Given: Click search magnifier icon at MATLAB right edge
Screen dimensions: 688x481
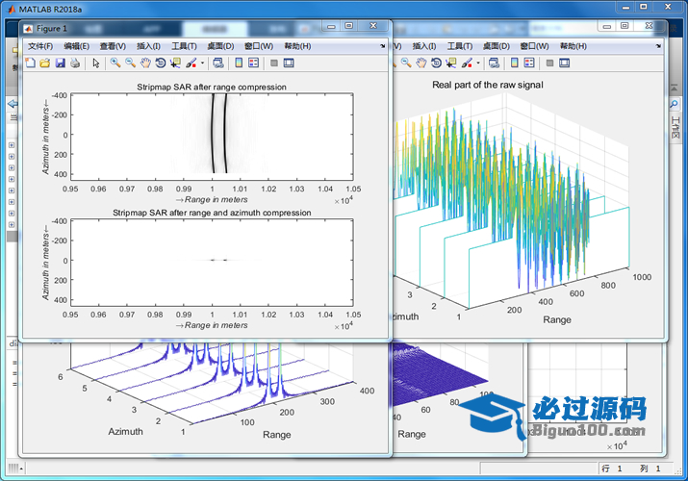Looking at the screenshot, I should (674, 104).
